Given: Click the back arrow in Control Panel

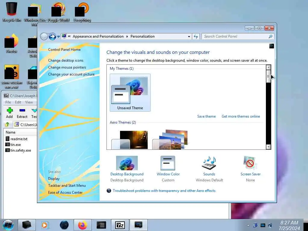Looking at the screenshot, I should (44, 36).
